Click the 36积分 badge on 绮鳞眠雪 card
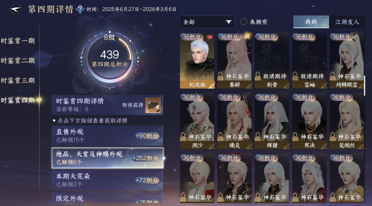372x206 pixels. point(341,37)
